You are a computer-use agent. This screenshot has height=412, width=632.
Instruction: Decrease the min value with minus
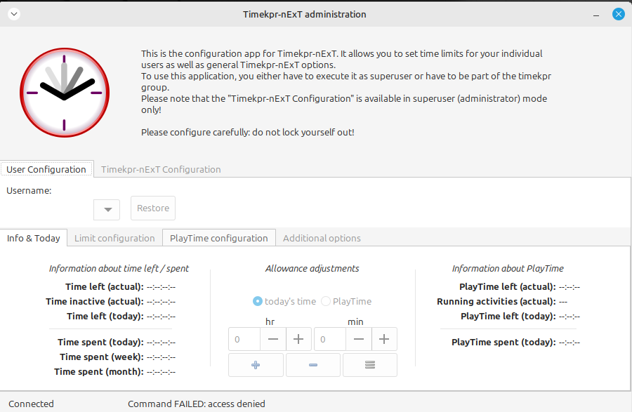pos(359,339)
